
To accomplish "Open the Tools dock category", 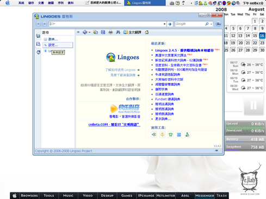I will click(49, 196).
